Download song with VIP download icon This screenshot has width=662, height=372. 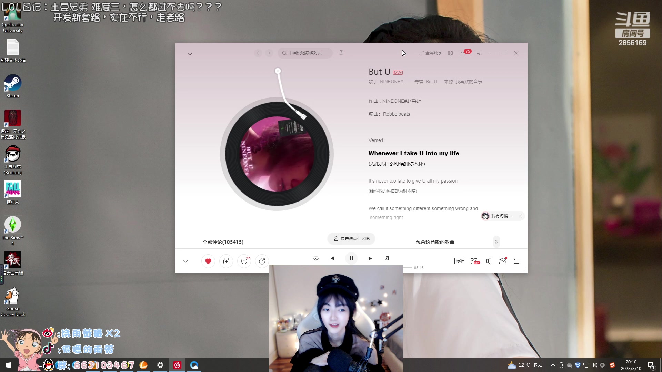click(x=244, y=261)
